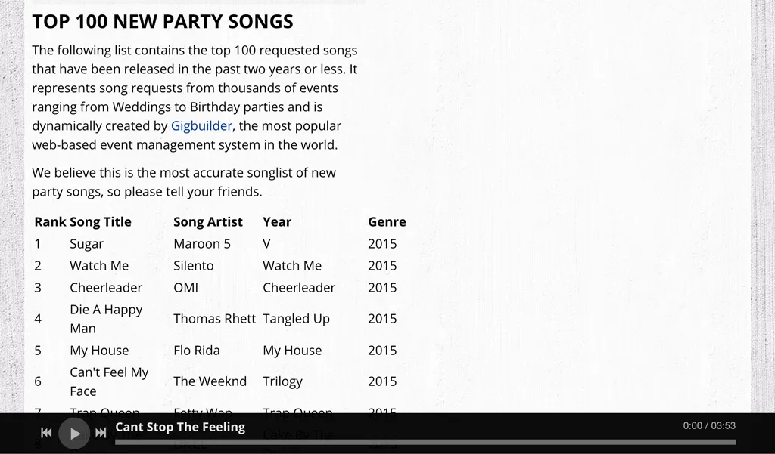The width and height of the screenshot is (775, 454).
Task: Select the Cheerleader song title
Action: click(106, 287)
